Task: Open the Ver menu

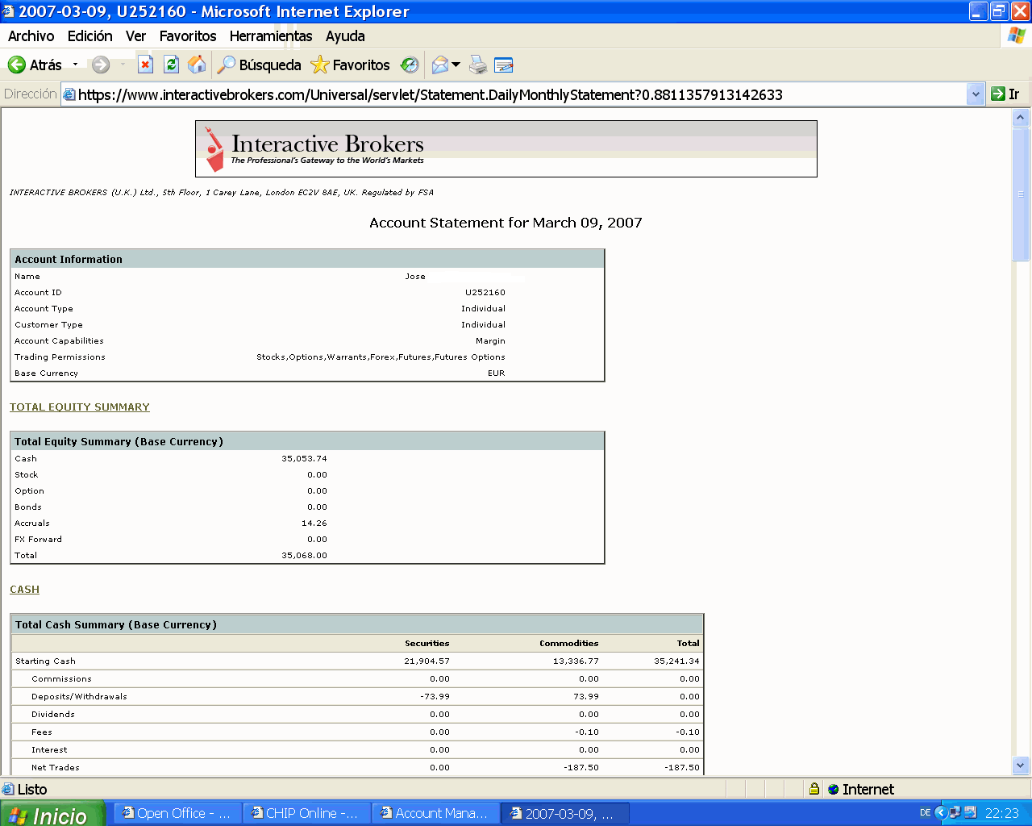Action: point(135,36)
